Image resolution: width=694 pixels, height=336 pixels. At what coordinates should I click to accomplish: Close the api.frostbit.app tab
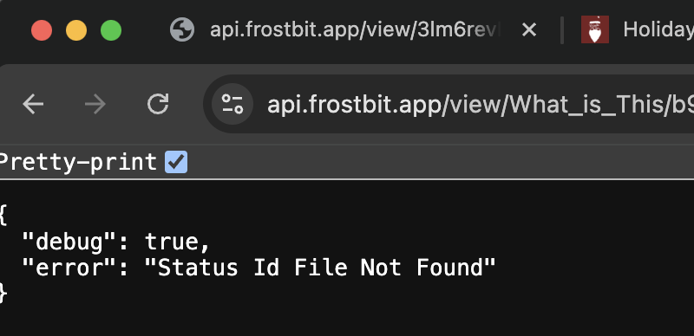coord(529,30)
